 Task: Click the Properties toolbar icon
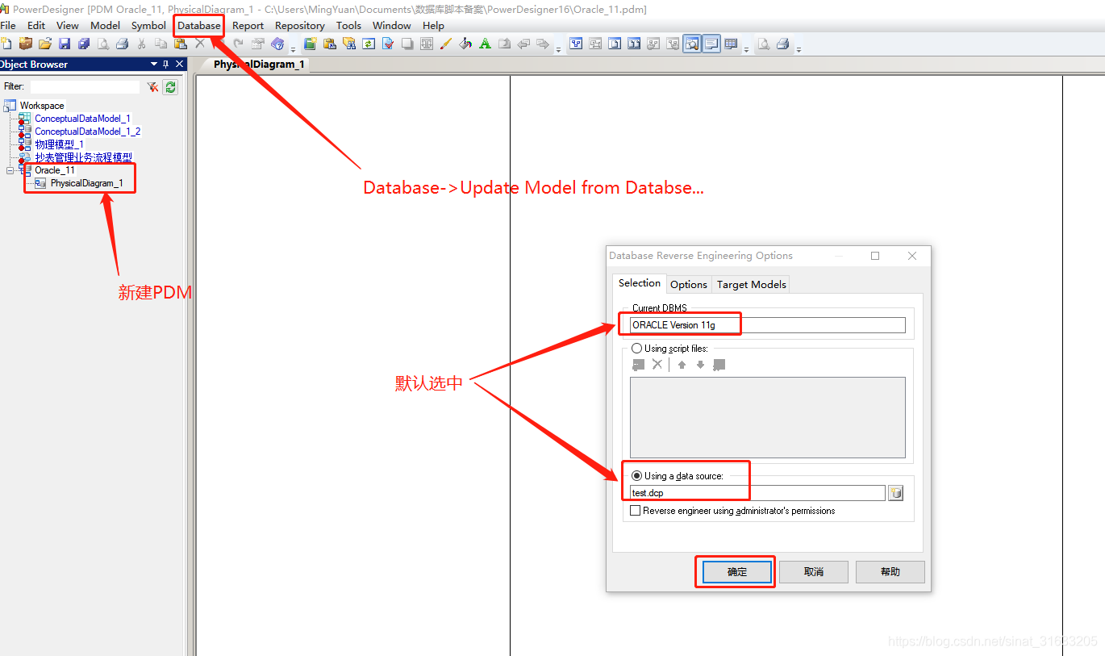[257, 44]
